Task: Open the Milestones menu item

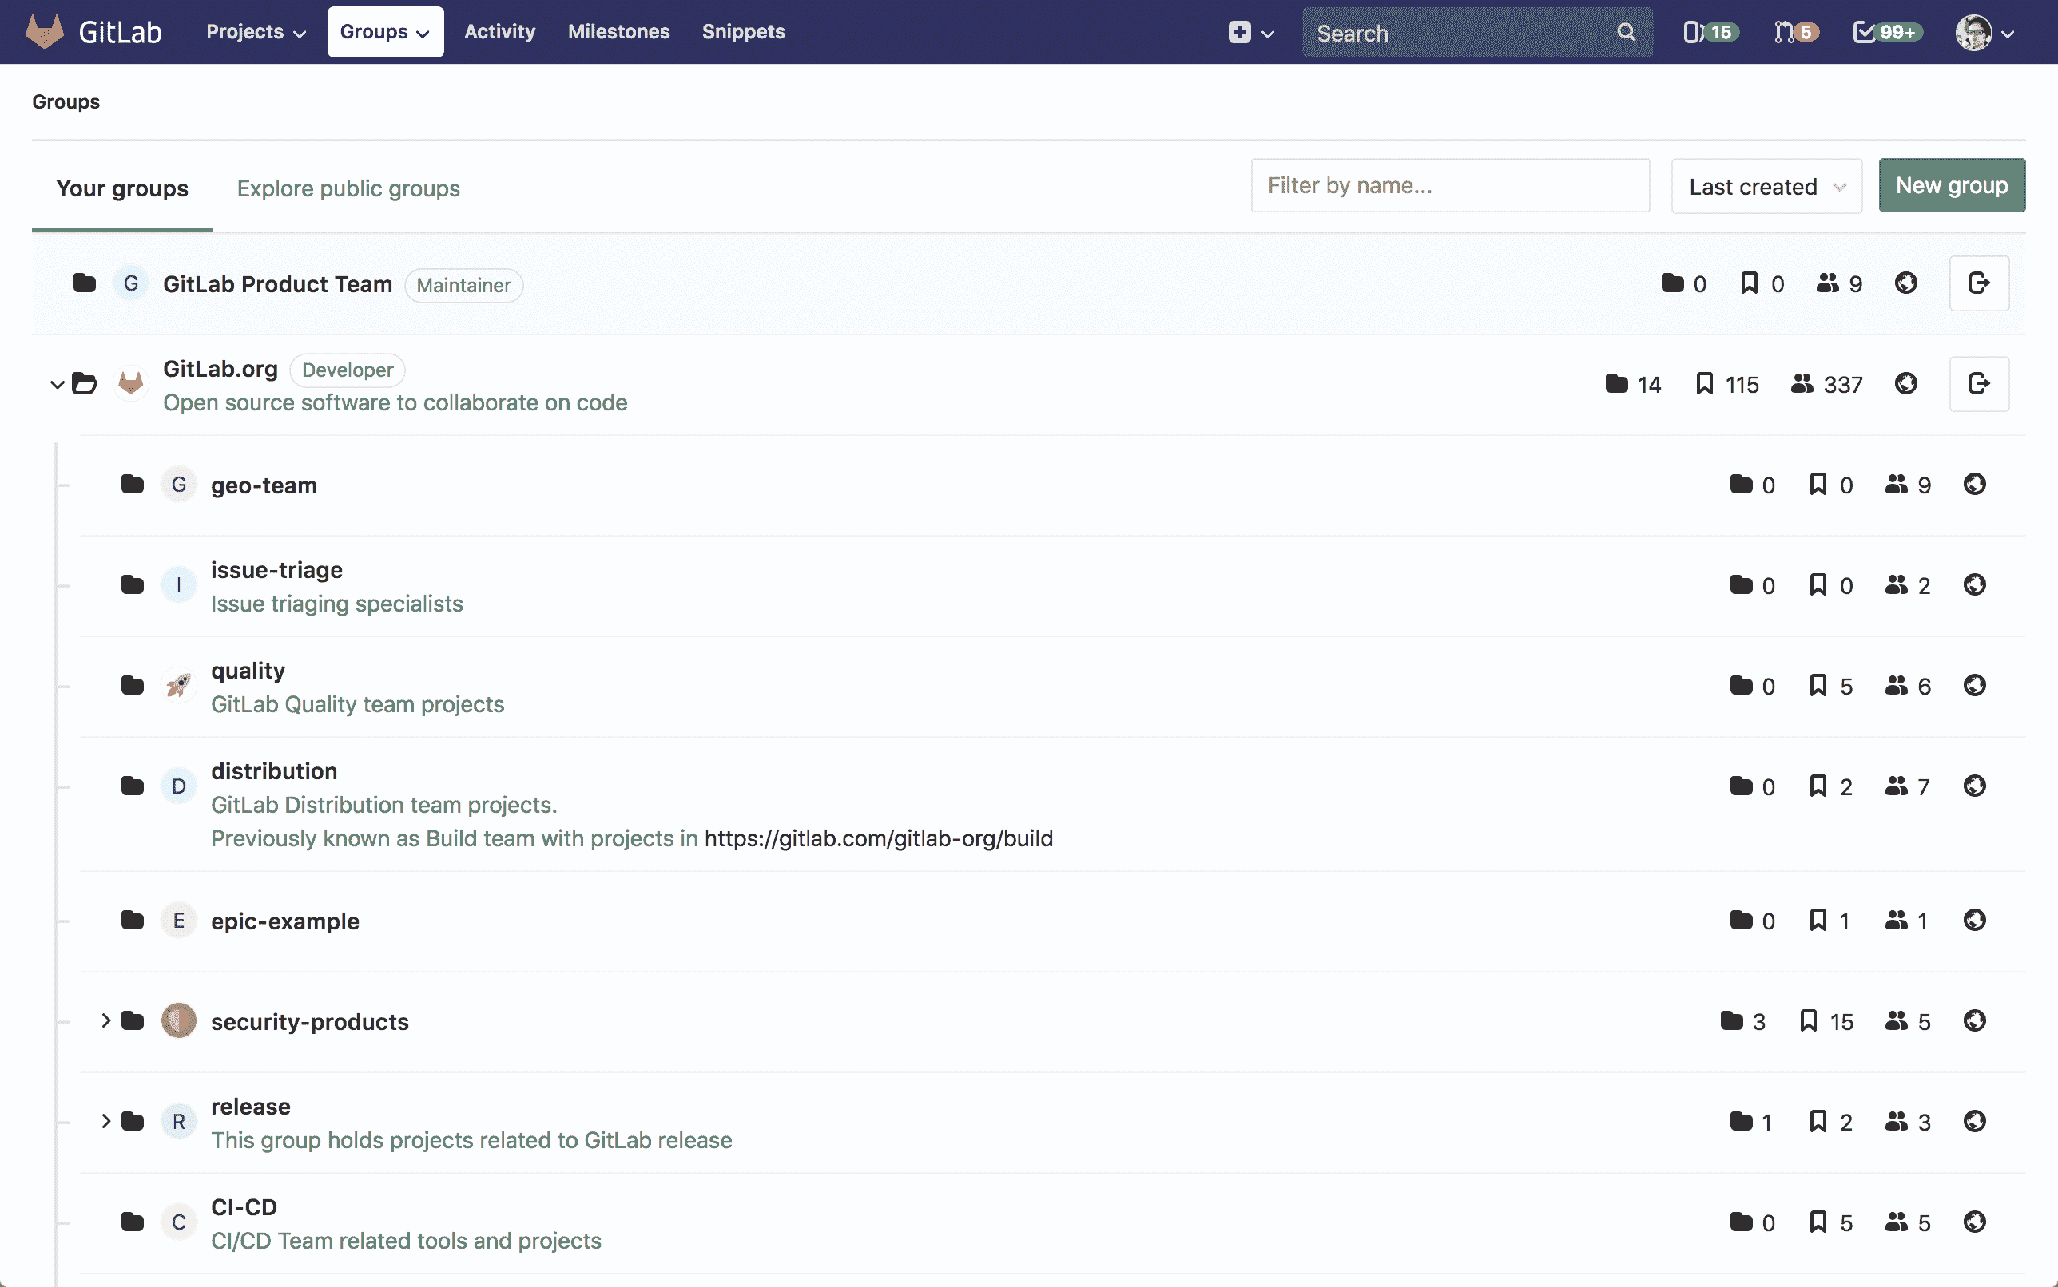Action: tap(618, 31)
